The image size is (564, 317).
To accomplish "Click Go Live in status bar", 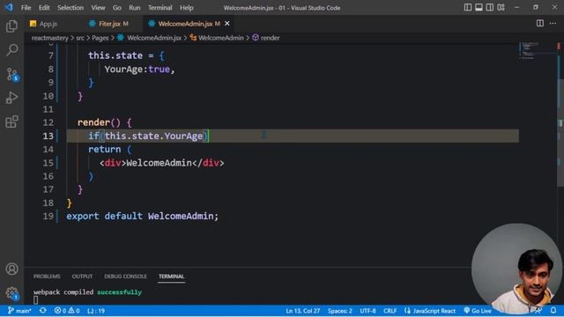I will pos(478,311).
